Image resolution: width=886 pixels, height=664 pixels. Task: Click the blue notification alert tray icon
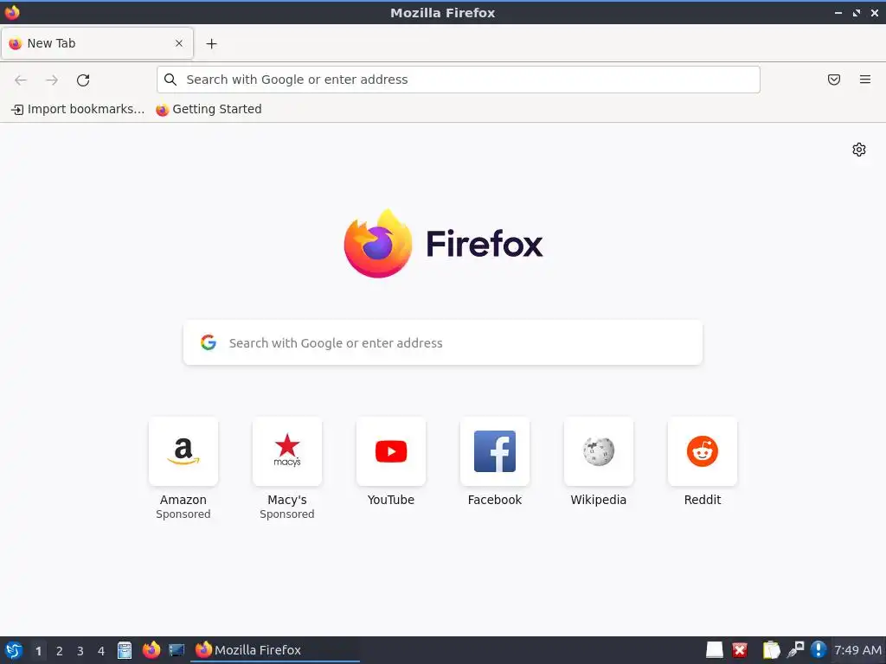[819, 650]
